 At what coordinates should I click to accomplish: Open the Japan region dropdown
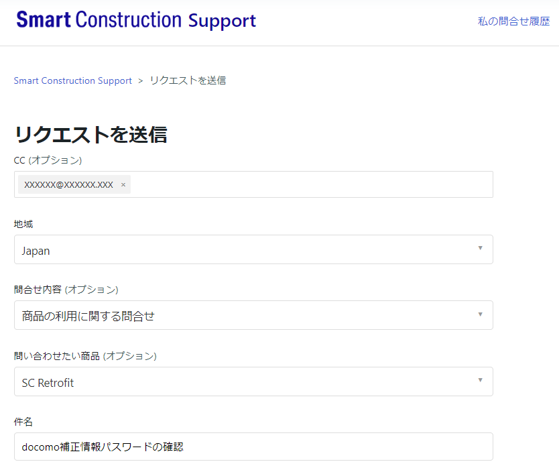253,249
